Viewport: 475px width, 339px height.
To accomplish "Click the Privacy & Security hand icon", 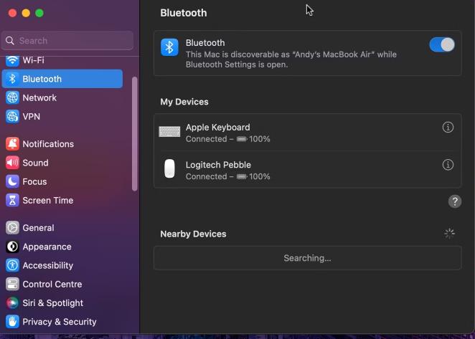I will pyautogui.click(x=12, y=322).
